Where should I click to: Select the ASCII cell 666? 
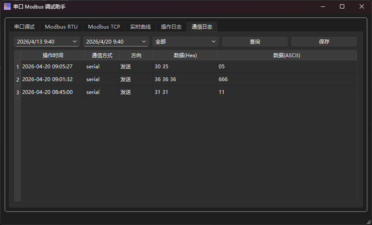287,79
